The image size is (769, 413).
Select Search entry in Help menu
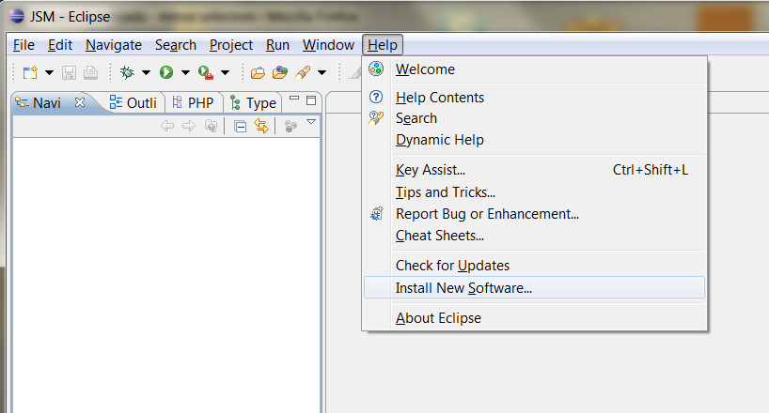pyautogui.click(x=535, y=118)
